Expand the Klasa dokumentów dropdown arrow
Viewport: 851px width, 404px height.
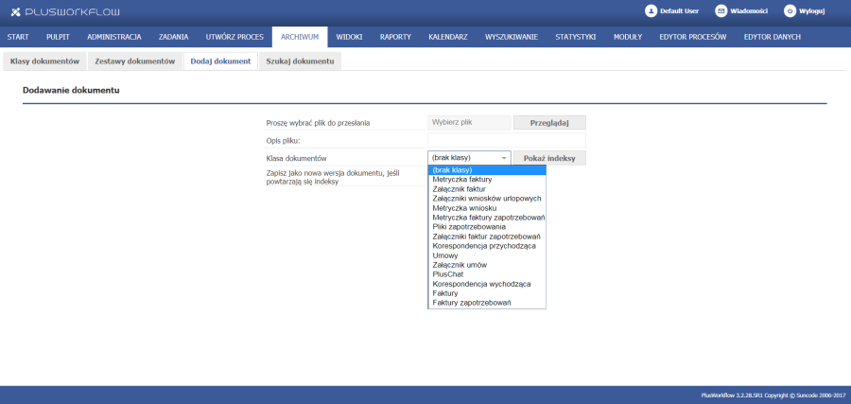click(x=504, y=158)
